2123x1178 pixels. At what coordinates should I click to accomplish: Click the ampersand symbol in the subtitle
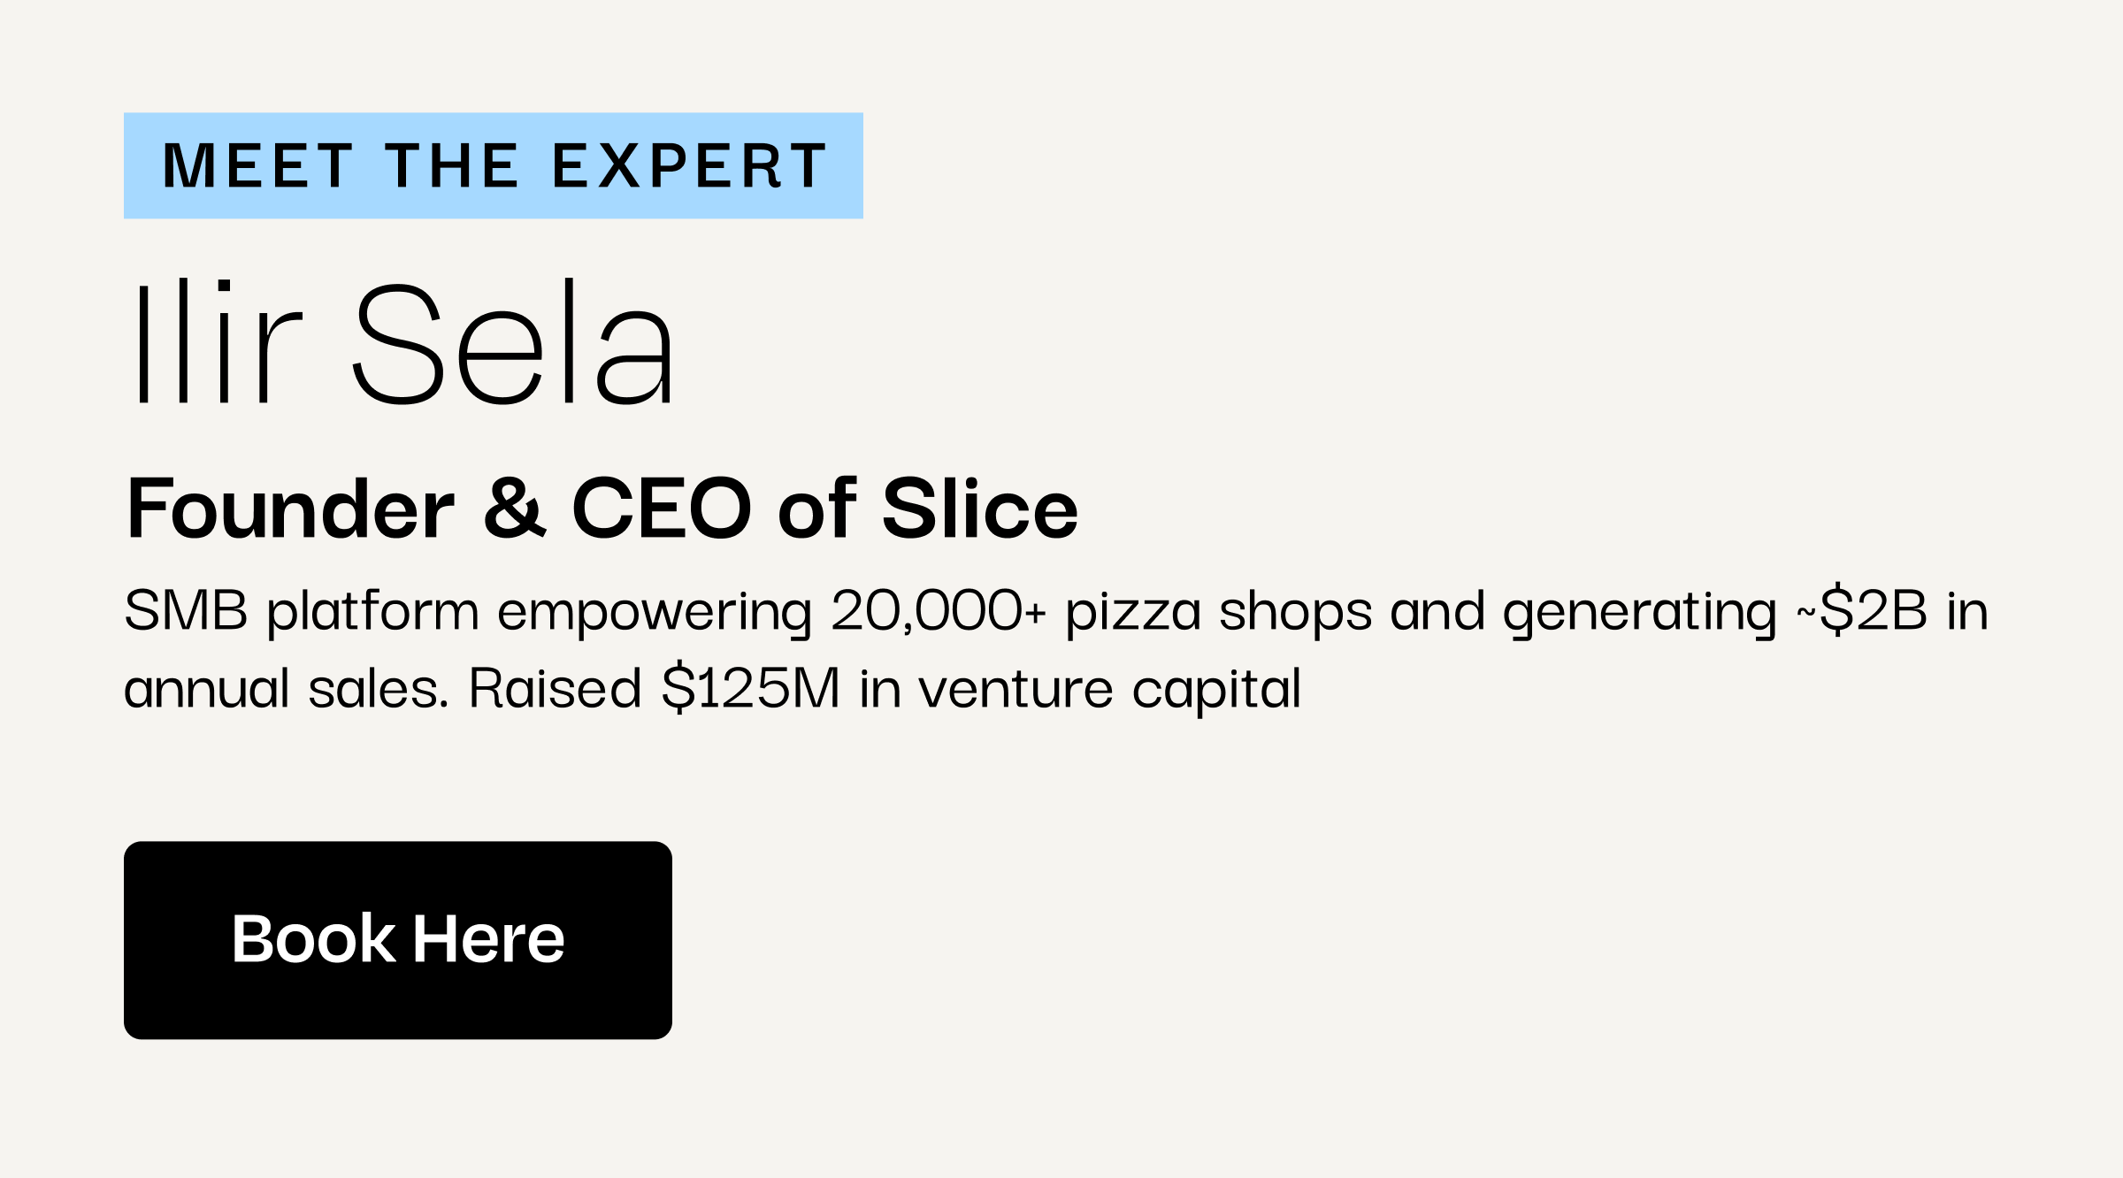pyautogui.click(x=515, y=509)
